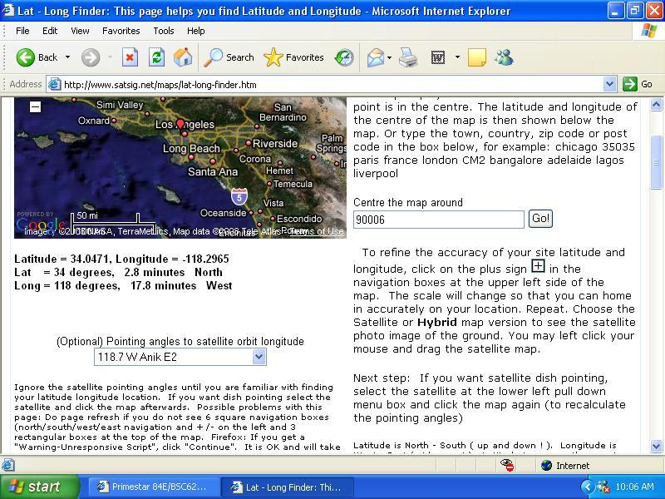The image size is (665, 499).
Task: Expand hidden tray icons chevron
Action: [587, 487]
